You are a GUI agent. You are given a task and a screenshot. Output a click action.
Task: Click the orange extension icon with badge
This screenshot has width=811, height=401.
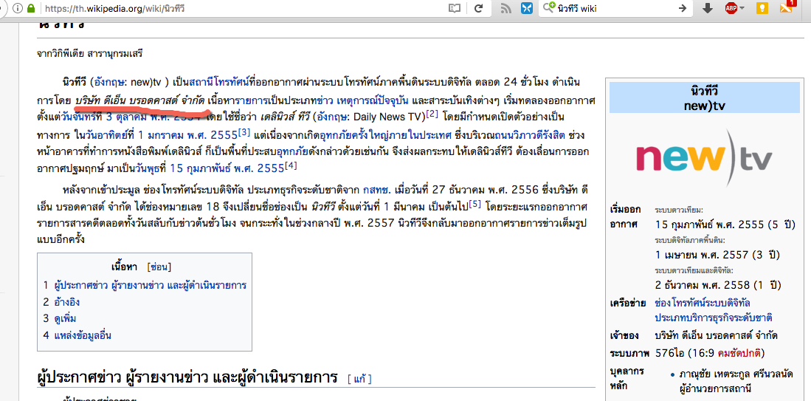(x=786, y=8)
